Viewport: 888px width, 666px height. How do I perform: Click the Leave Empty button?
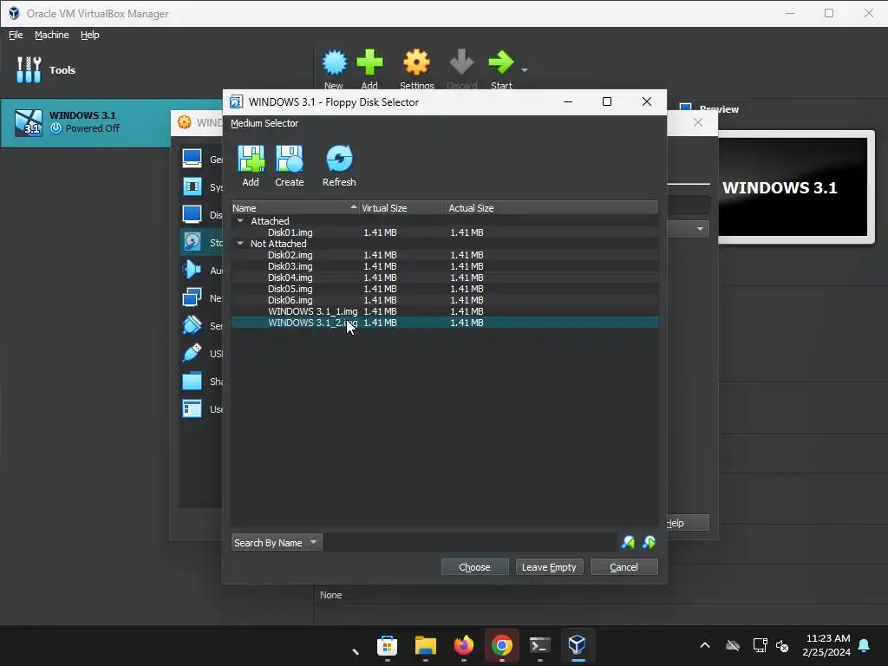549,567
